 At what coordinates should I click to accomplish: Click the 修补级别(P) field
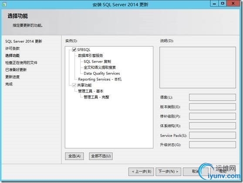pyautogui.click(x=213, y=116)
